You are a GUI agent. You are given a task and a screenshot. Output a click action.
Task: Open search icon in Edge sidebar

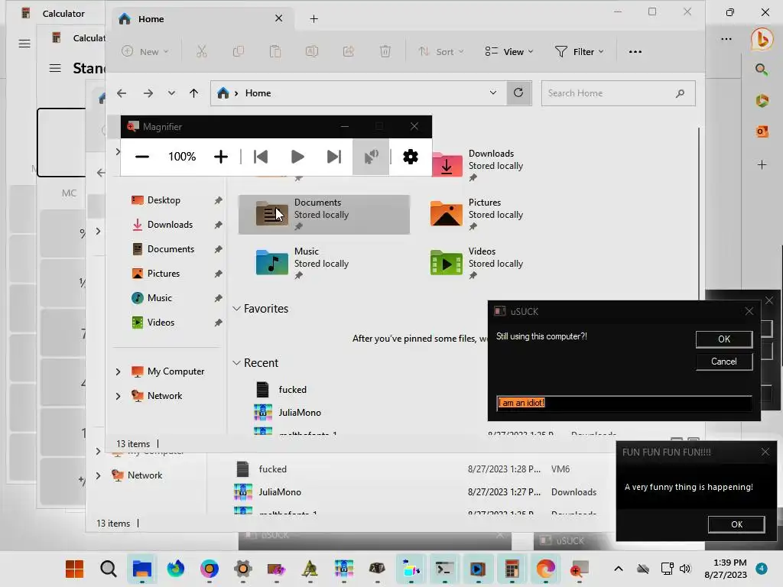(762, 70)
